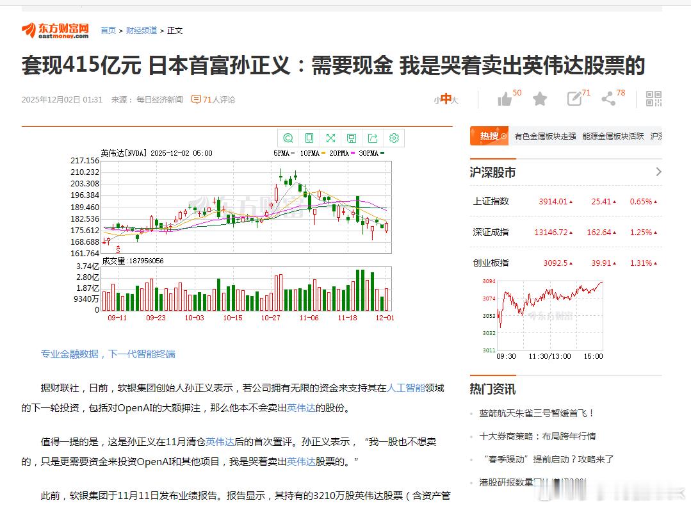The width and height of the screenshot is (691, 508).
Task: Click the 12-01 date axis label
Action: click(385, 318)
